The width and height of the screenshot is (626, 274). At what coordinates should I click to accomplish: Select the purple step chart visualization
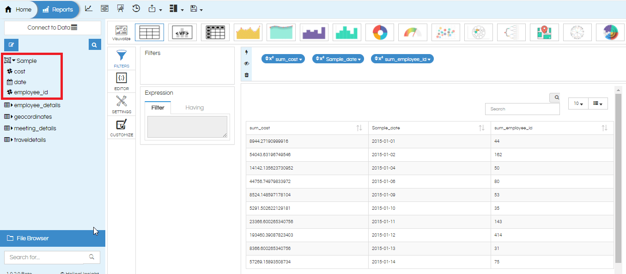[314, 32]
